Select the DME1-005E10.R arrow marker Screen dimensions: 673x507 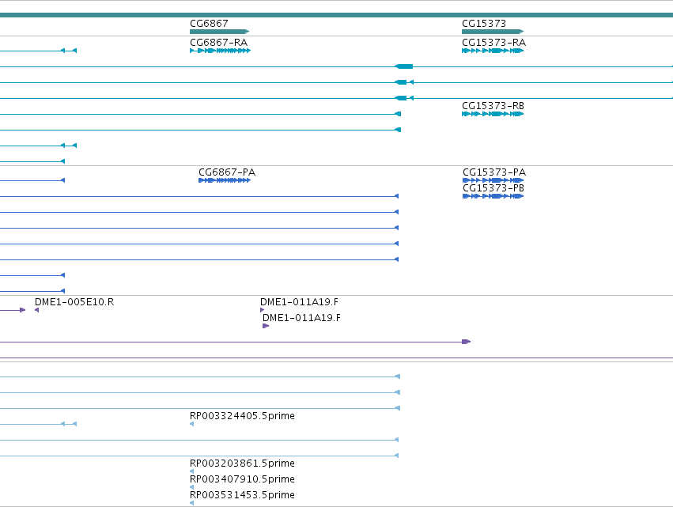pyautogui.click(x=36, y=310)
